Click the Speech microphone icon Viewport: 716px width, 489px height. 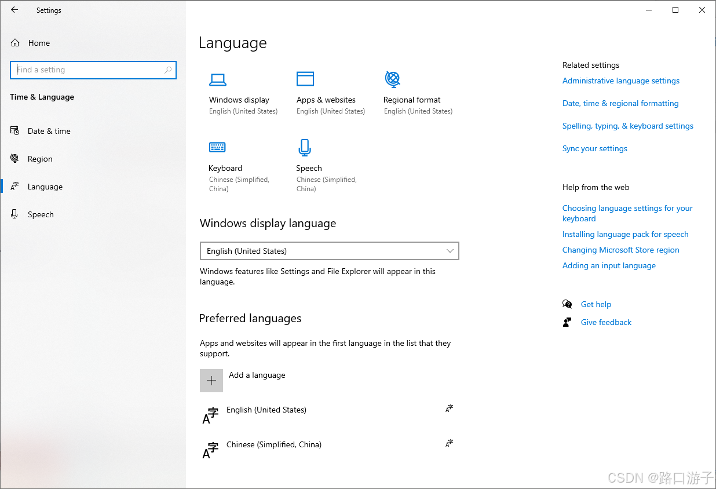305,147
